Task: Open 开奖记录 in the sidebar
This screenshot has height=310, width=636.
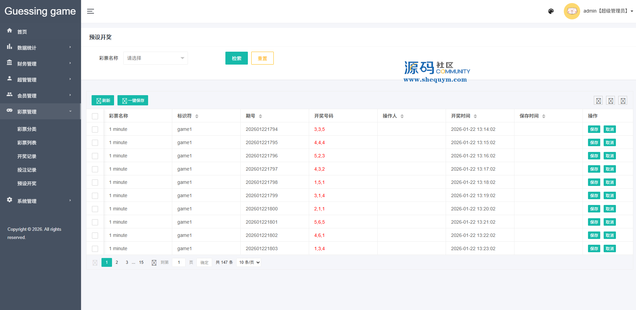Action: click(27, 156)
